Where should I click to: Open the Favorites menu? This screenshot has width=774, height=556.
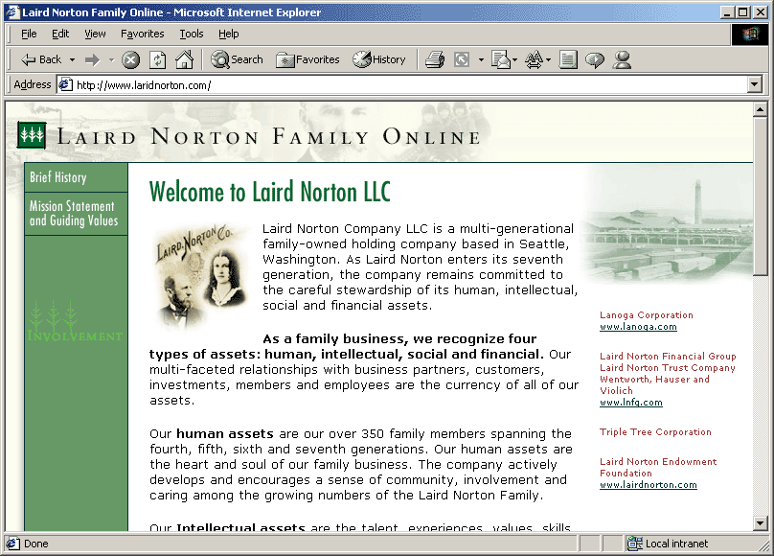click(142, 34)
